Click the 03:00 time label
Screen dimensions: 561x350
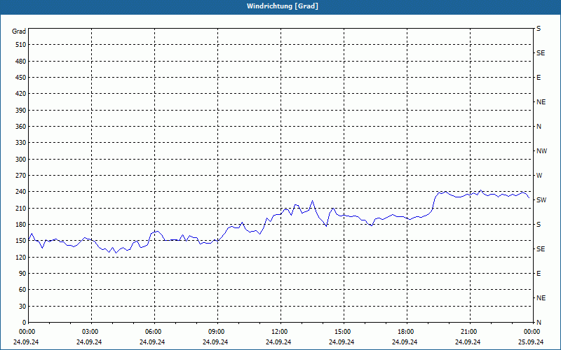tap(90, 332)
